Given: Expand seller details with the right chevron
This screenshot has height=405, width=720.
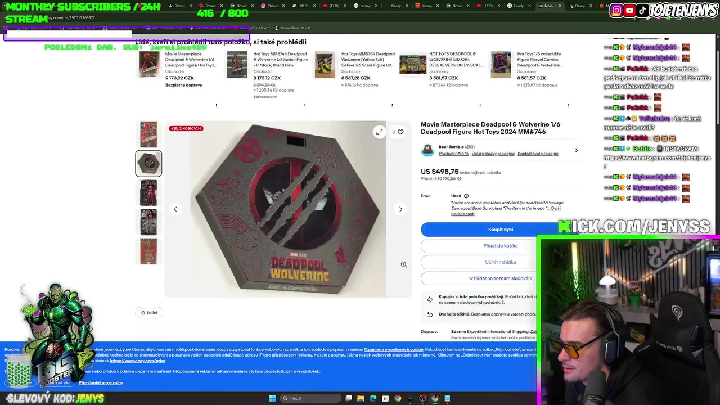Looking at the screenshot, I should pos(576,150).
